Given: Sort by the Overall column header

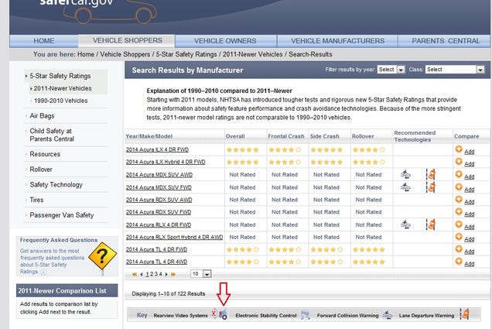Looking at the screenshot, I should coord(235,136).
